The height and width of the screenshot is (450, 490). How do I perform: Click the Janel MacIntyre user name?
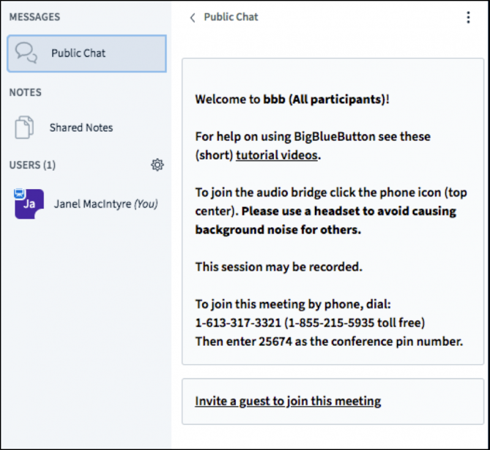[x=92, y=204]
